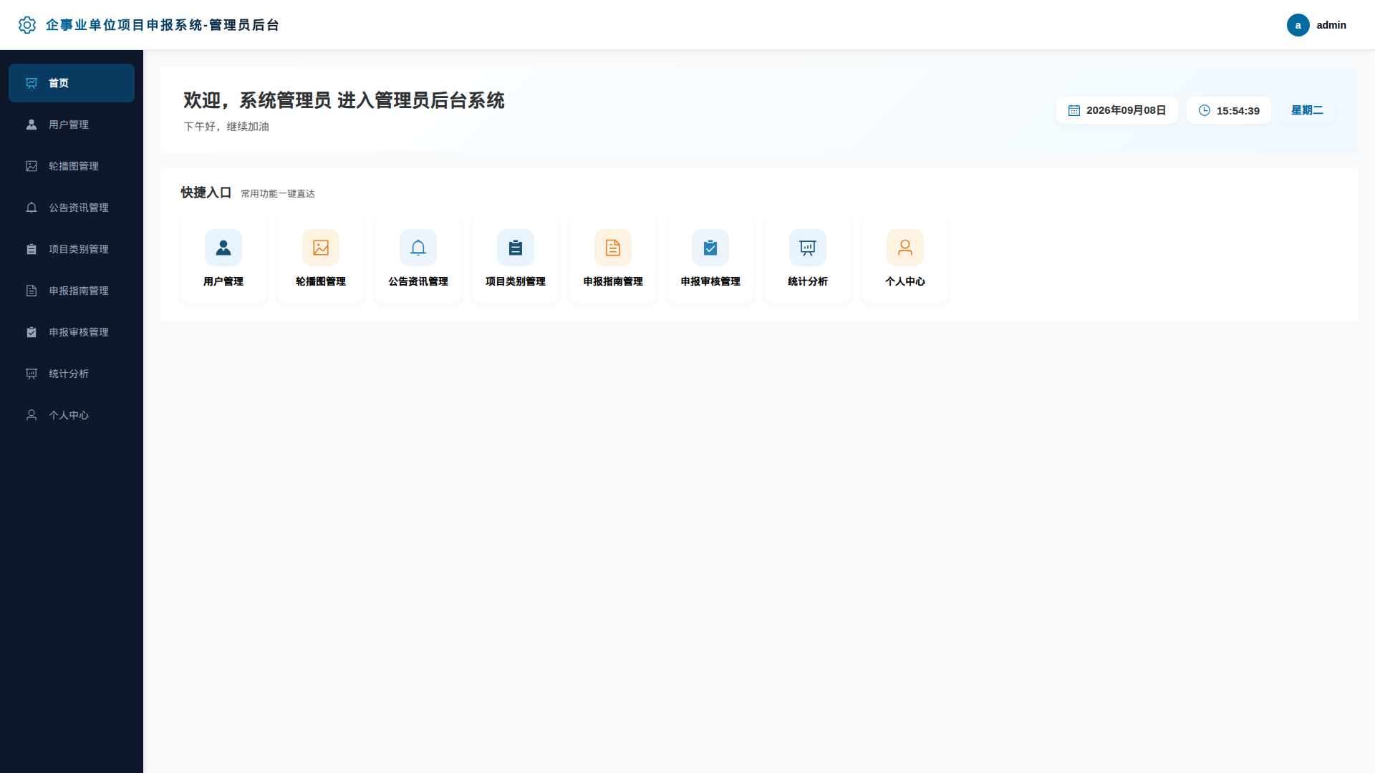
Task: Click the date text 2026年09月08日
Action: click(1126, 110)
